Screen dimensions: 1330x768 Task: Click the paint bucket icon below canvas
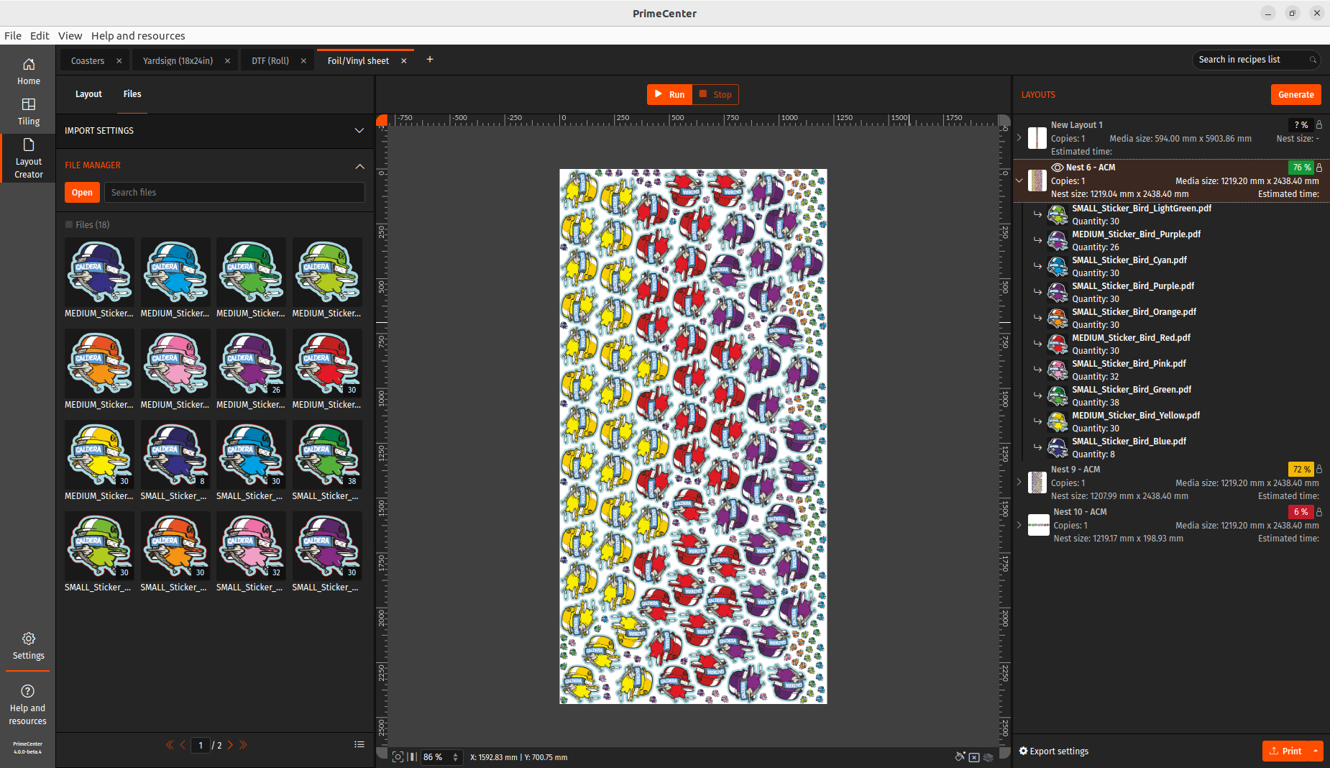click(x=960, y=756)
